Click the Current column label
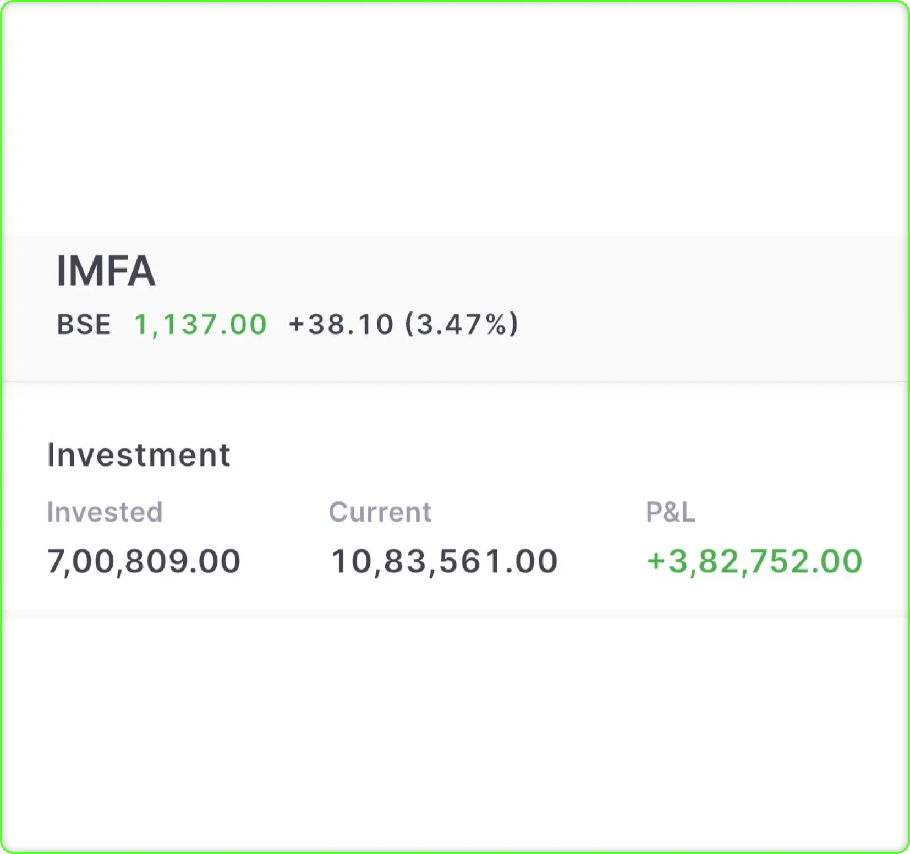Viewport: 910px width, 854px height. pos(380,512)
